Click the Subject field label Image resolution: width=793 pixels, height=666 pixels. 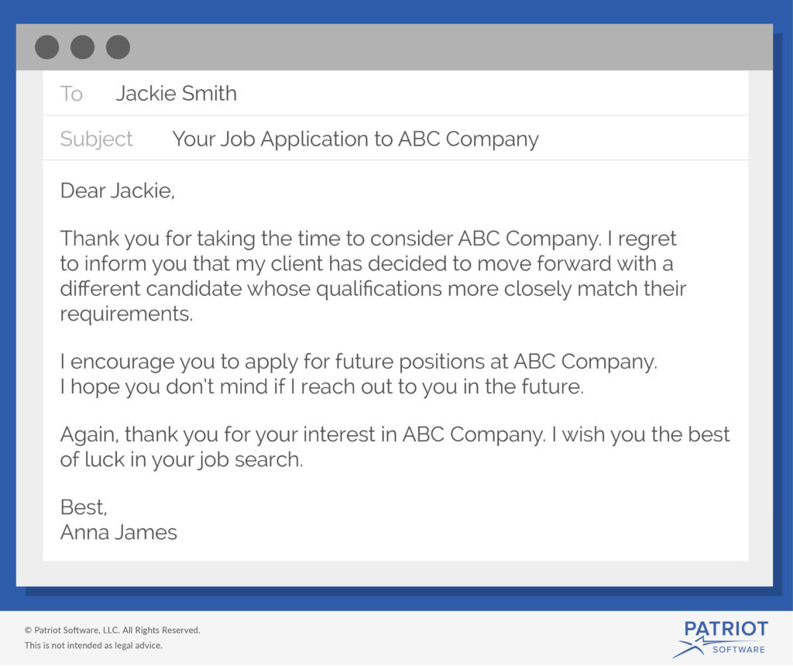click(95, 139)
